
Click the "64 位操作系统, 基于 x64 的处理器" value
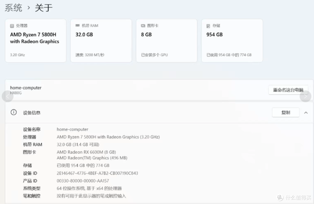click(x=89, y=188)
